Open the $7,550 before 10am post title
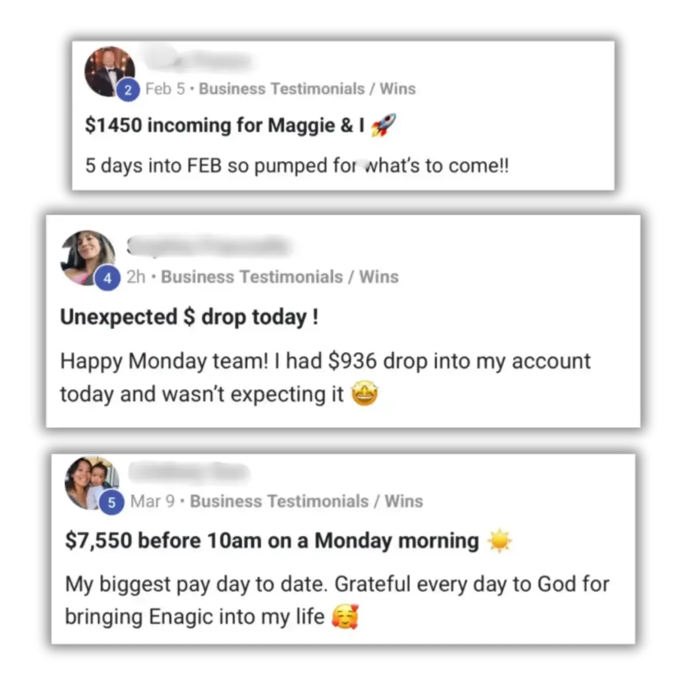The image size is (687, 687). tap(272, 540)
